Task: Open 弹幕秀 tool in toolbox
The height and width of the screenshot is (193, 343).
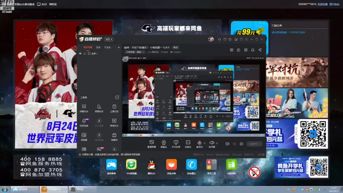Action: 114,137
